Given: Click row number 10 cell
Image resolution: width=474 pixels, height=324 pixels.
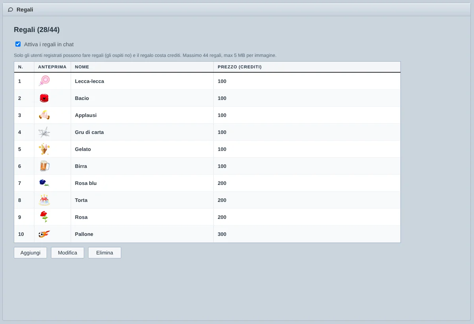Looking at the screenshot, I should [x=24, y=234].
